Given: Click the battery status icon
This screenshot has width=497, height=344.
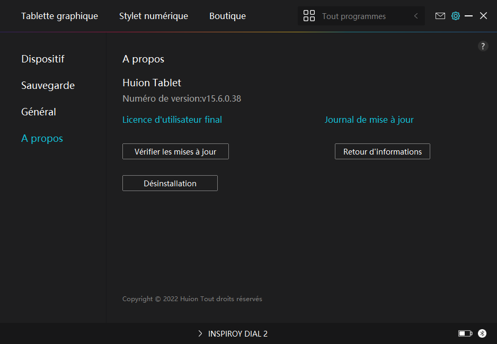Looking at the screenshot, I should point(465,333).
